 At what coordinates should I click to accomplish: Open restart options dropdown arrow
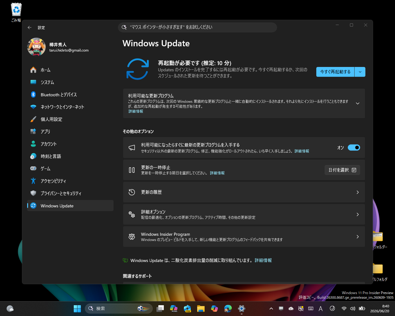click(x=360, y=72)
